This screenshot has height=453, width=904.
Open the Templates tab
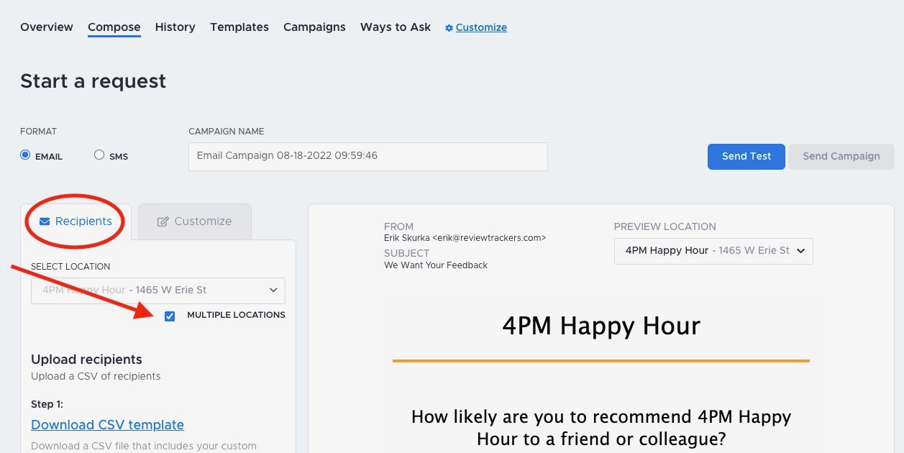(239, 27)
